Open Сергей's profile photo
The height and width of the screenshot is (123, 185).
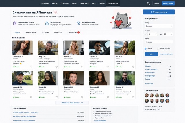coord(99,48)
